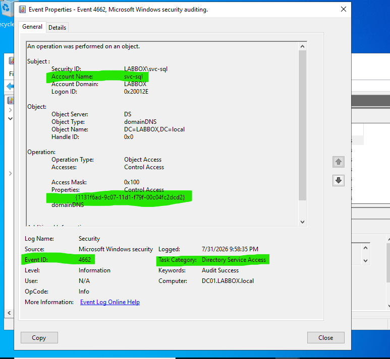Click the Task Category value Directory Service Access
The height and width of the screenshot is (359, 390).
[x=234, y=260]
